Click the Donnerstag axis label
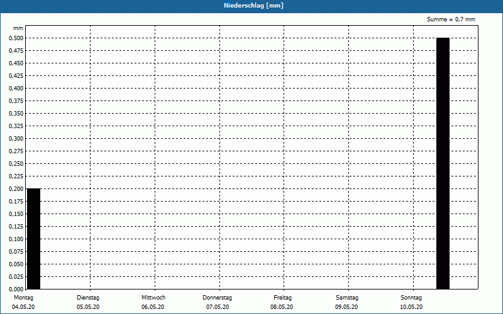The height and width of the screenshot is (314, 503). [217, 298]
